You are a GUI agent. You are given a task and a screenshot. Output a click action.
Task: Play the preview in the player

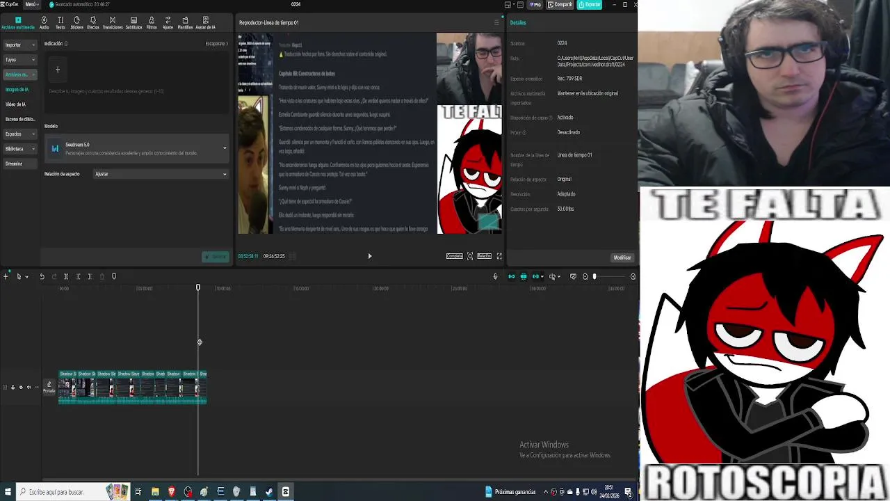click(x=370, y=256)
